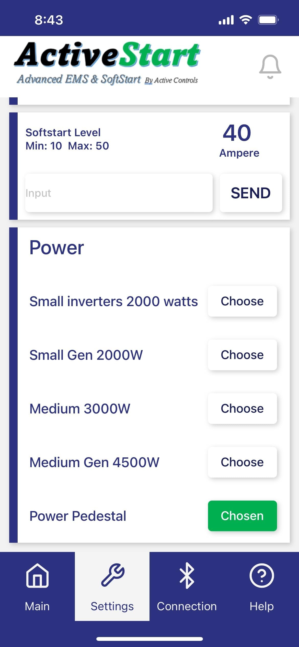Image resolution: width=299 pixels, height=647 pixels.
Task: Tap the Settings wrench icon
Action: (x=112, y=575)
